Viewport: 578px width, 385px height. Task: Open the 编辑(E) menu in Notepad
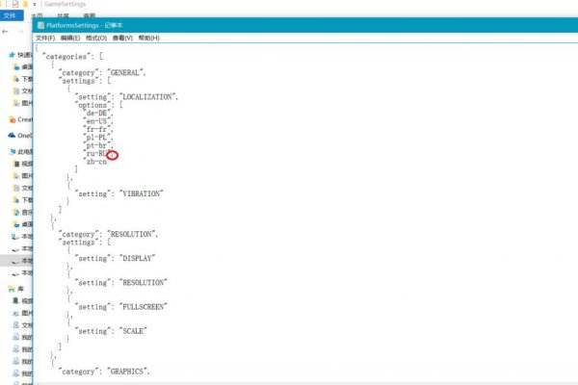tap(70, 38)
